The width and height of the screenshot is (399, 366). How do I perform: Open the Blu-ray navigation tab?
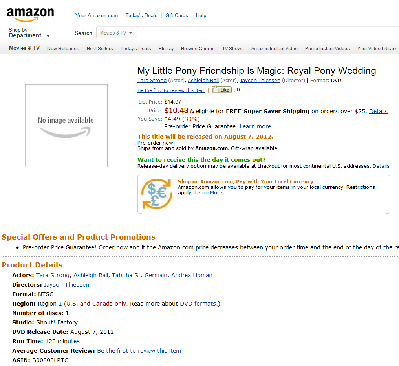pos(166,49)
